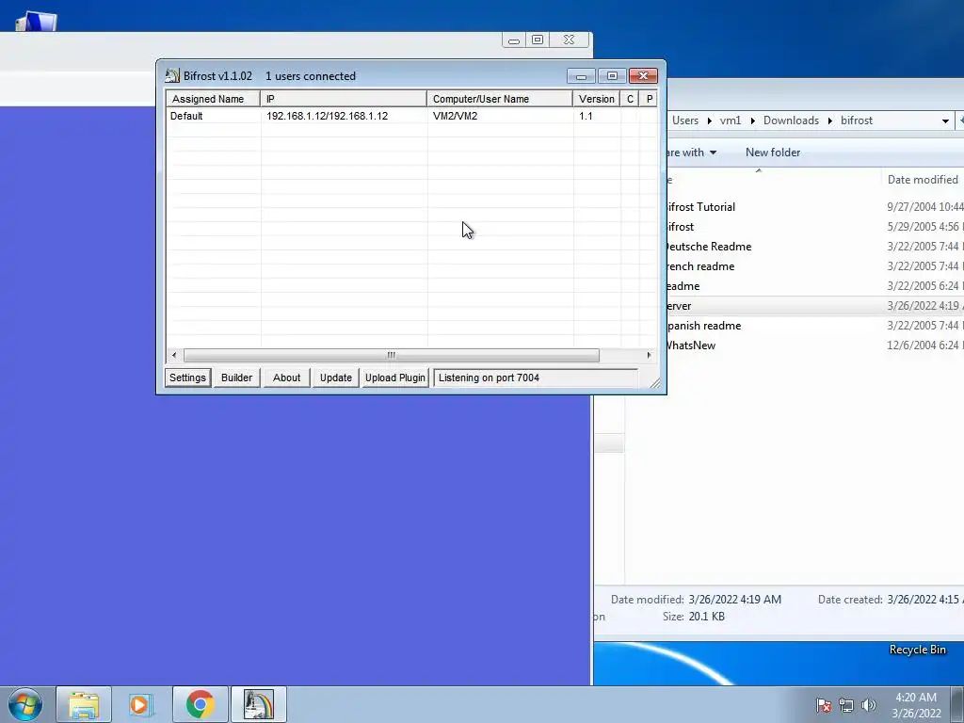
Task: Click vm1 in Explorer address bar
Action: click(731, 120)
